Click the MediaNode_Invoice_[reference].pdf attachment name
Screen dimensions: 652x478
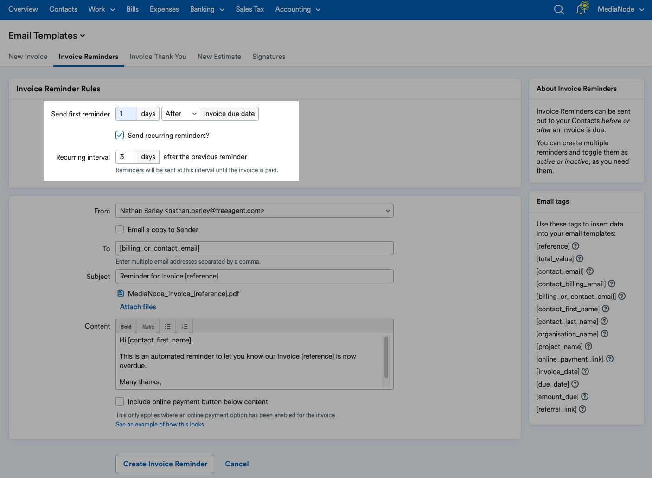(184, 294)
